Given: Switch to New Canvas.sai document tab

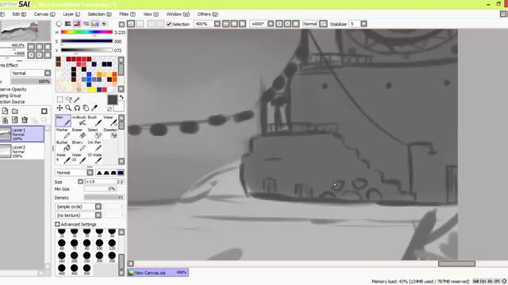Looking at the screenshot, I should click(x=158, y=272).
